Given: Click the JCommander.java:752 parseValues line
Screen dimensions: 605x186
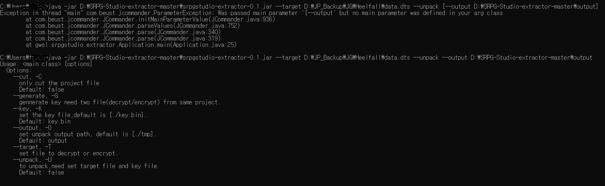Looking at the screenshot, I should coord(133,26).
